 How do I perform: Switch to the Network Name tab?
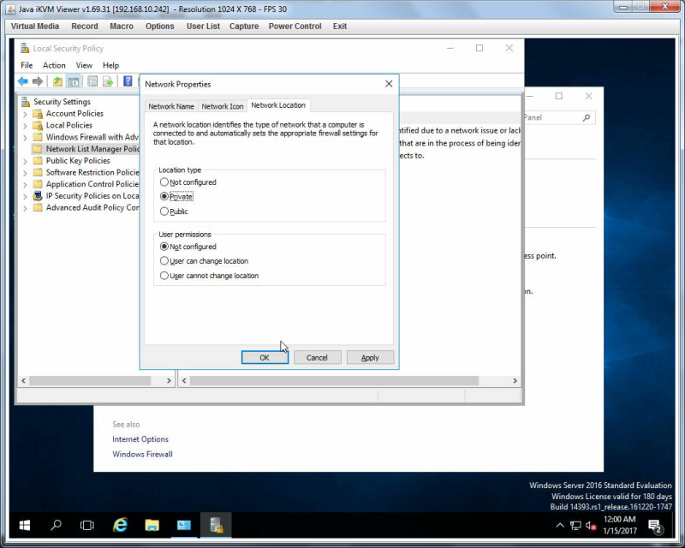[x=170, y=106]
